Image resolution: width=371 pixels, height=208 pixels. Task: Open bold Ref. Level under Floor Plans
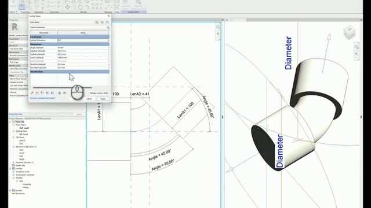(24, 128)
